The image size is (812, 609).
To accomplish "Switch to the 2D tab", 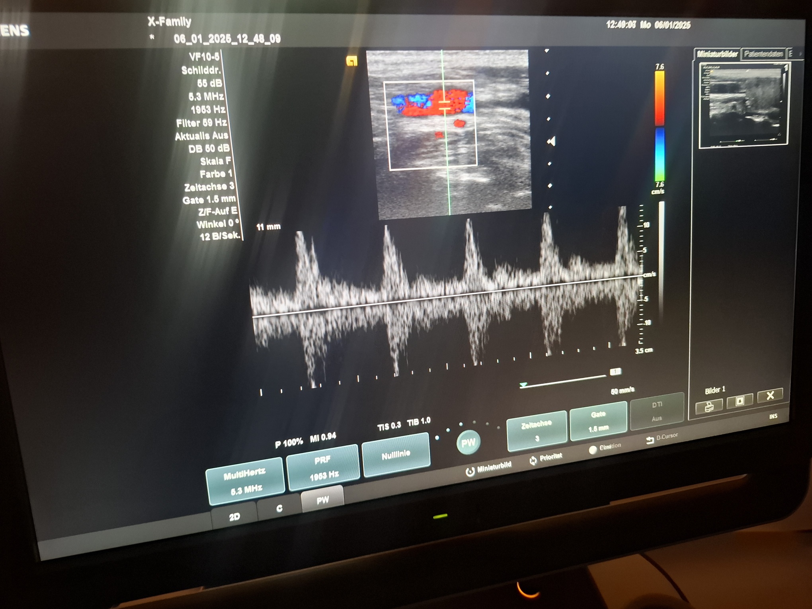I will point(234,517).
